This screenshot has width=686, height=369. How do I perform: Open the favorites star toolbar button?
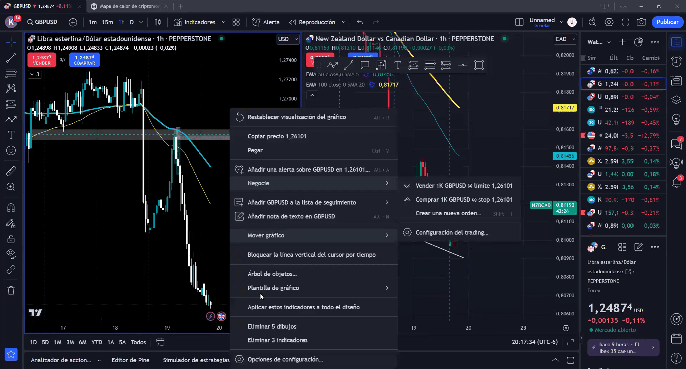coord(11,354)
